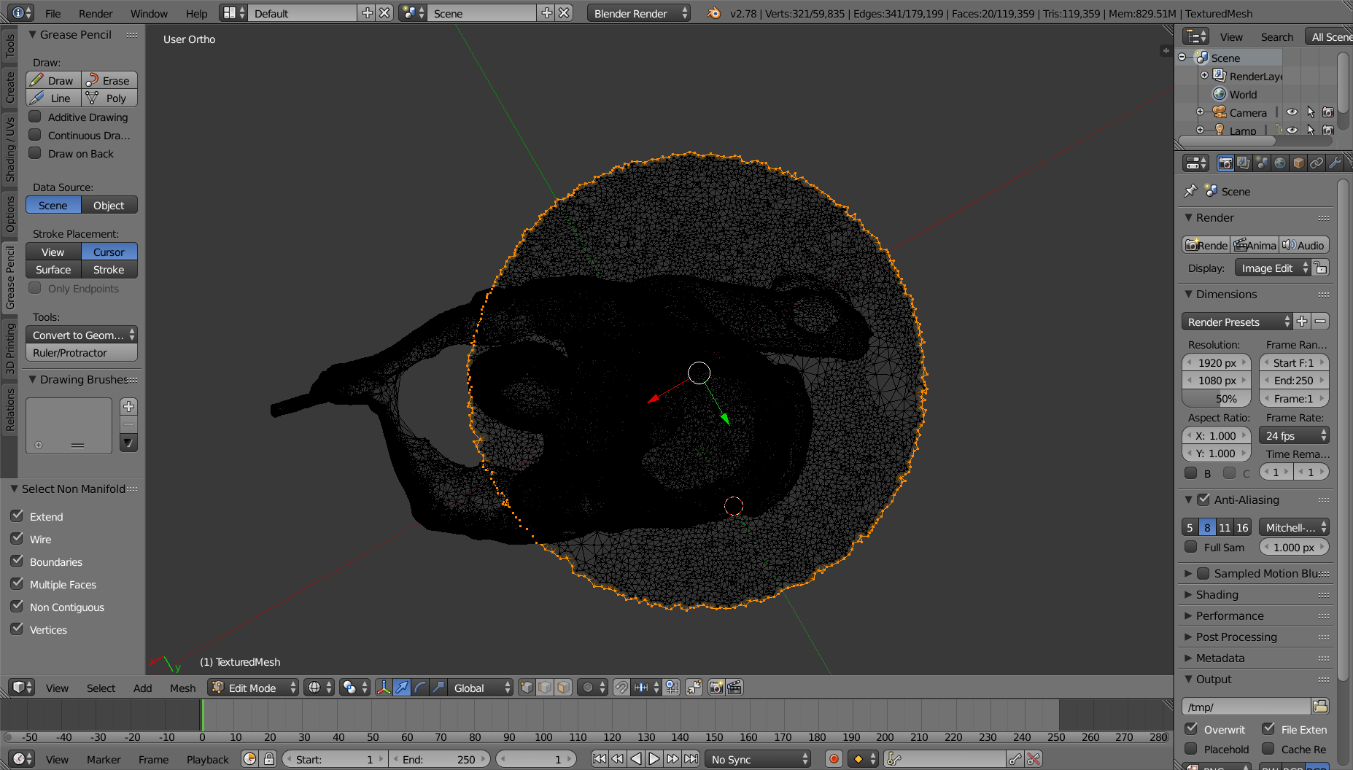The width and height of the screenshot is (1353, 770).
Task: Set data source to Object
Action: coord(109,205)
